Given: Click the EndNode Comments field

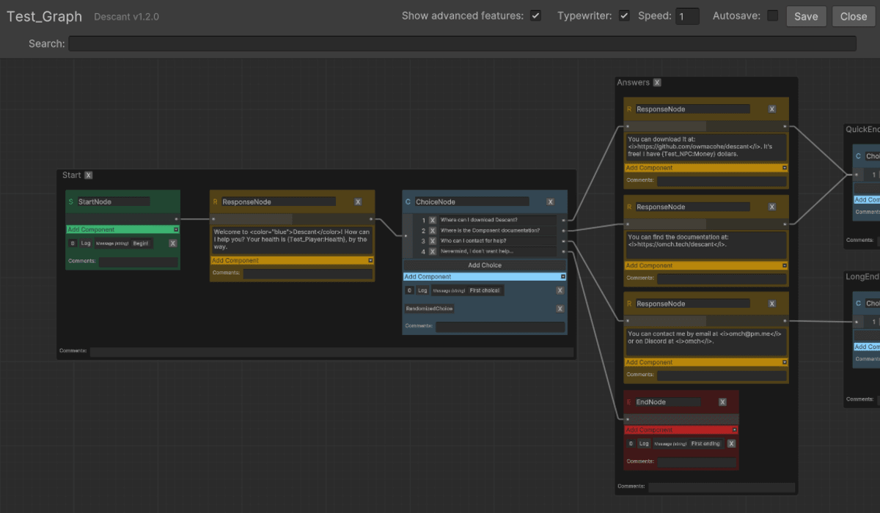Looking at the screenshot, I should pyautogui.click(x=697, y=462).
